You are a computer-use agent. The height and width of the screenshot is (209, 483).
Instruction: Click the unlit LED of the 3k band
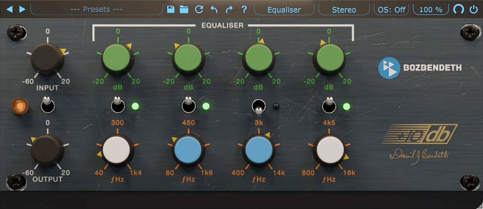click(275, 106)
